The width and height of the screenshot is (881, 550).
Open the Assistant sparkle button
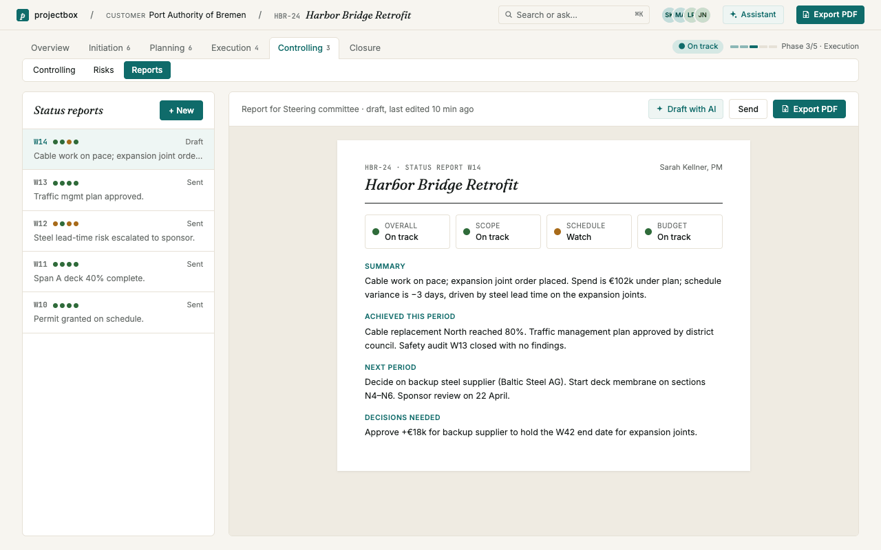[x=753, y=14]
